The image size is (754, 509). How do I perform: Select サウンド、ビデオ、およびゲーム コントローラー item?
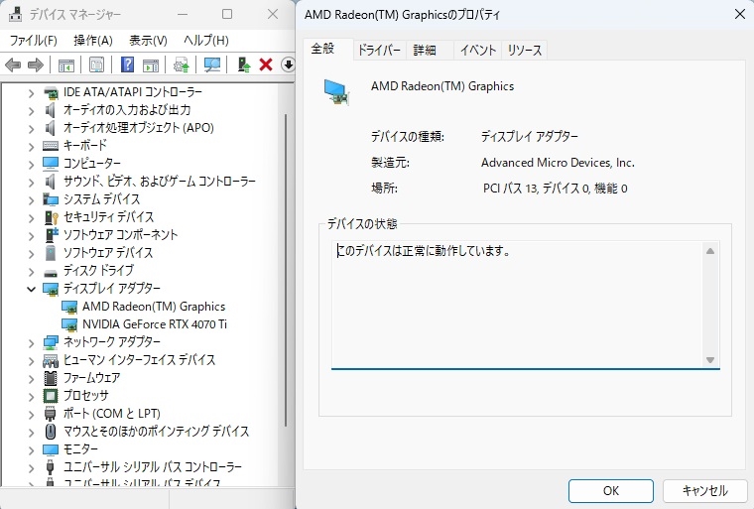click(159, 182)
